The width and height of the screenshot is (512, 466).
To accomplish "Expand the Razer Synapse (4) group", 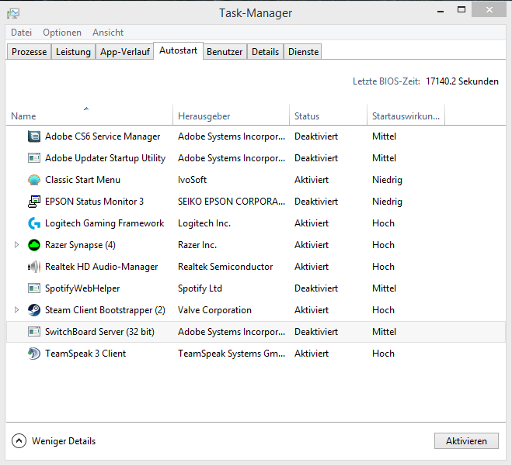I will click(16, 245).
